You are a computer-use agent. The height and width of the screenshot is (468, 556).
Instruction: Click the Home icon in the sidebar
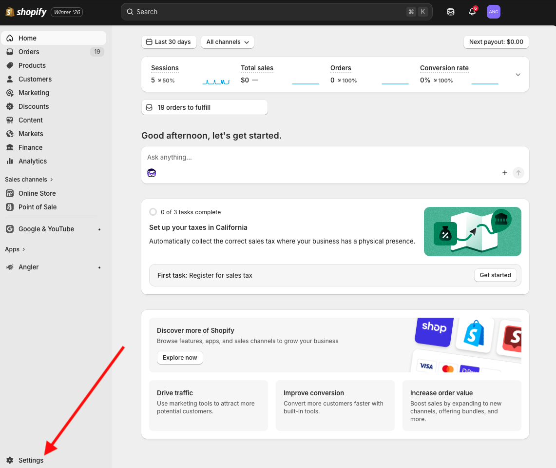(10, 38)
